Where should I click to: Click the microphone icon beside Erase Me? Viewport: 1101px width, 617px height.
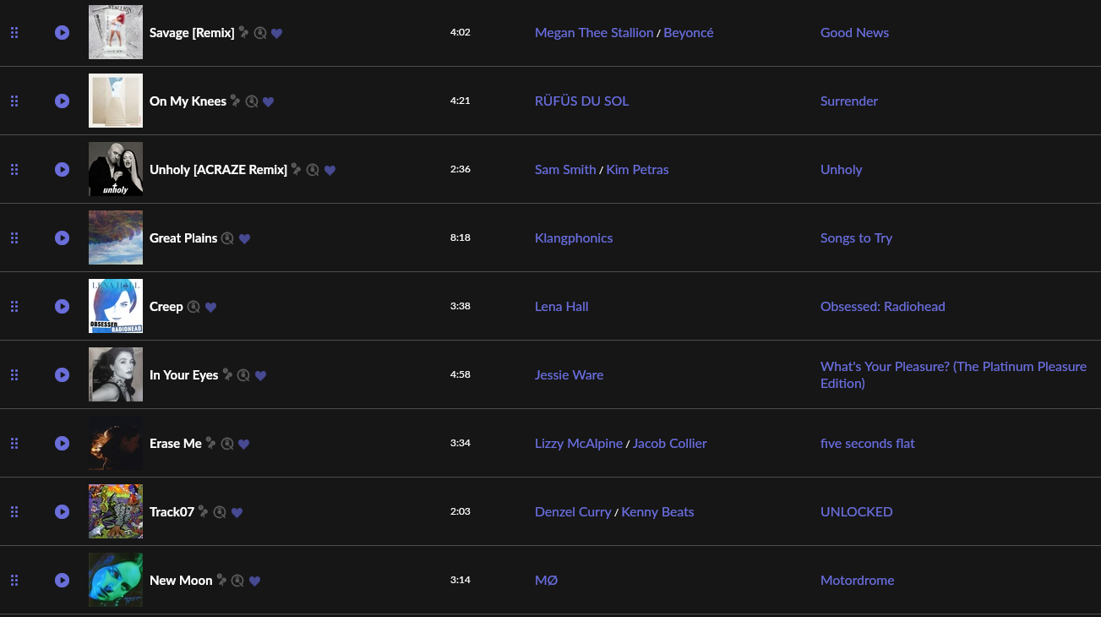pos(211,443)
